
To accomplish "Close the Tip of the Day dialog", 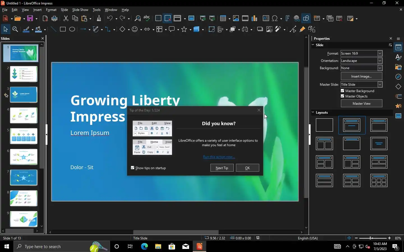I will pyautogui.click(x=259, y=110).
